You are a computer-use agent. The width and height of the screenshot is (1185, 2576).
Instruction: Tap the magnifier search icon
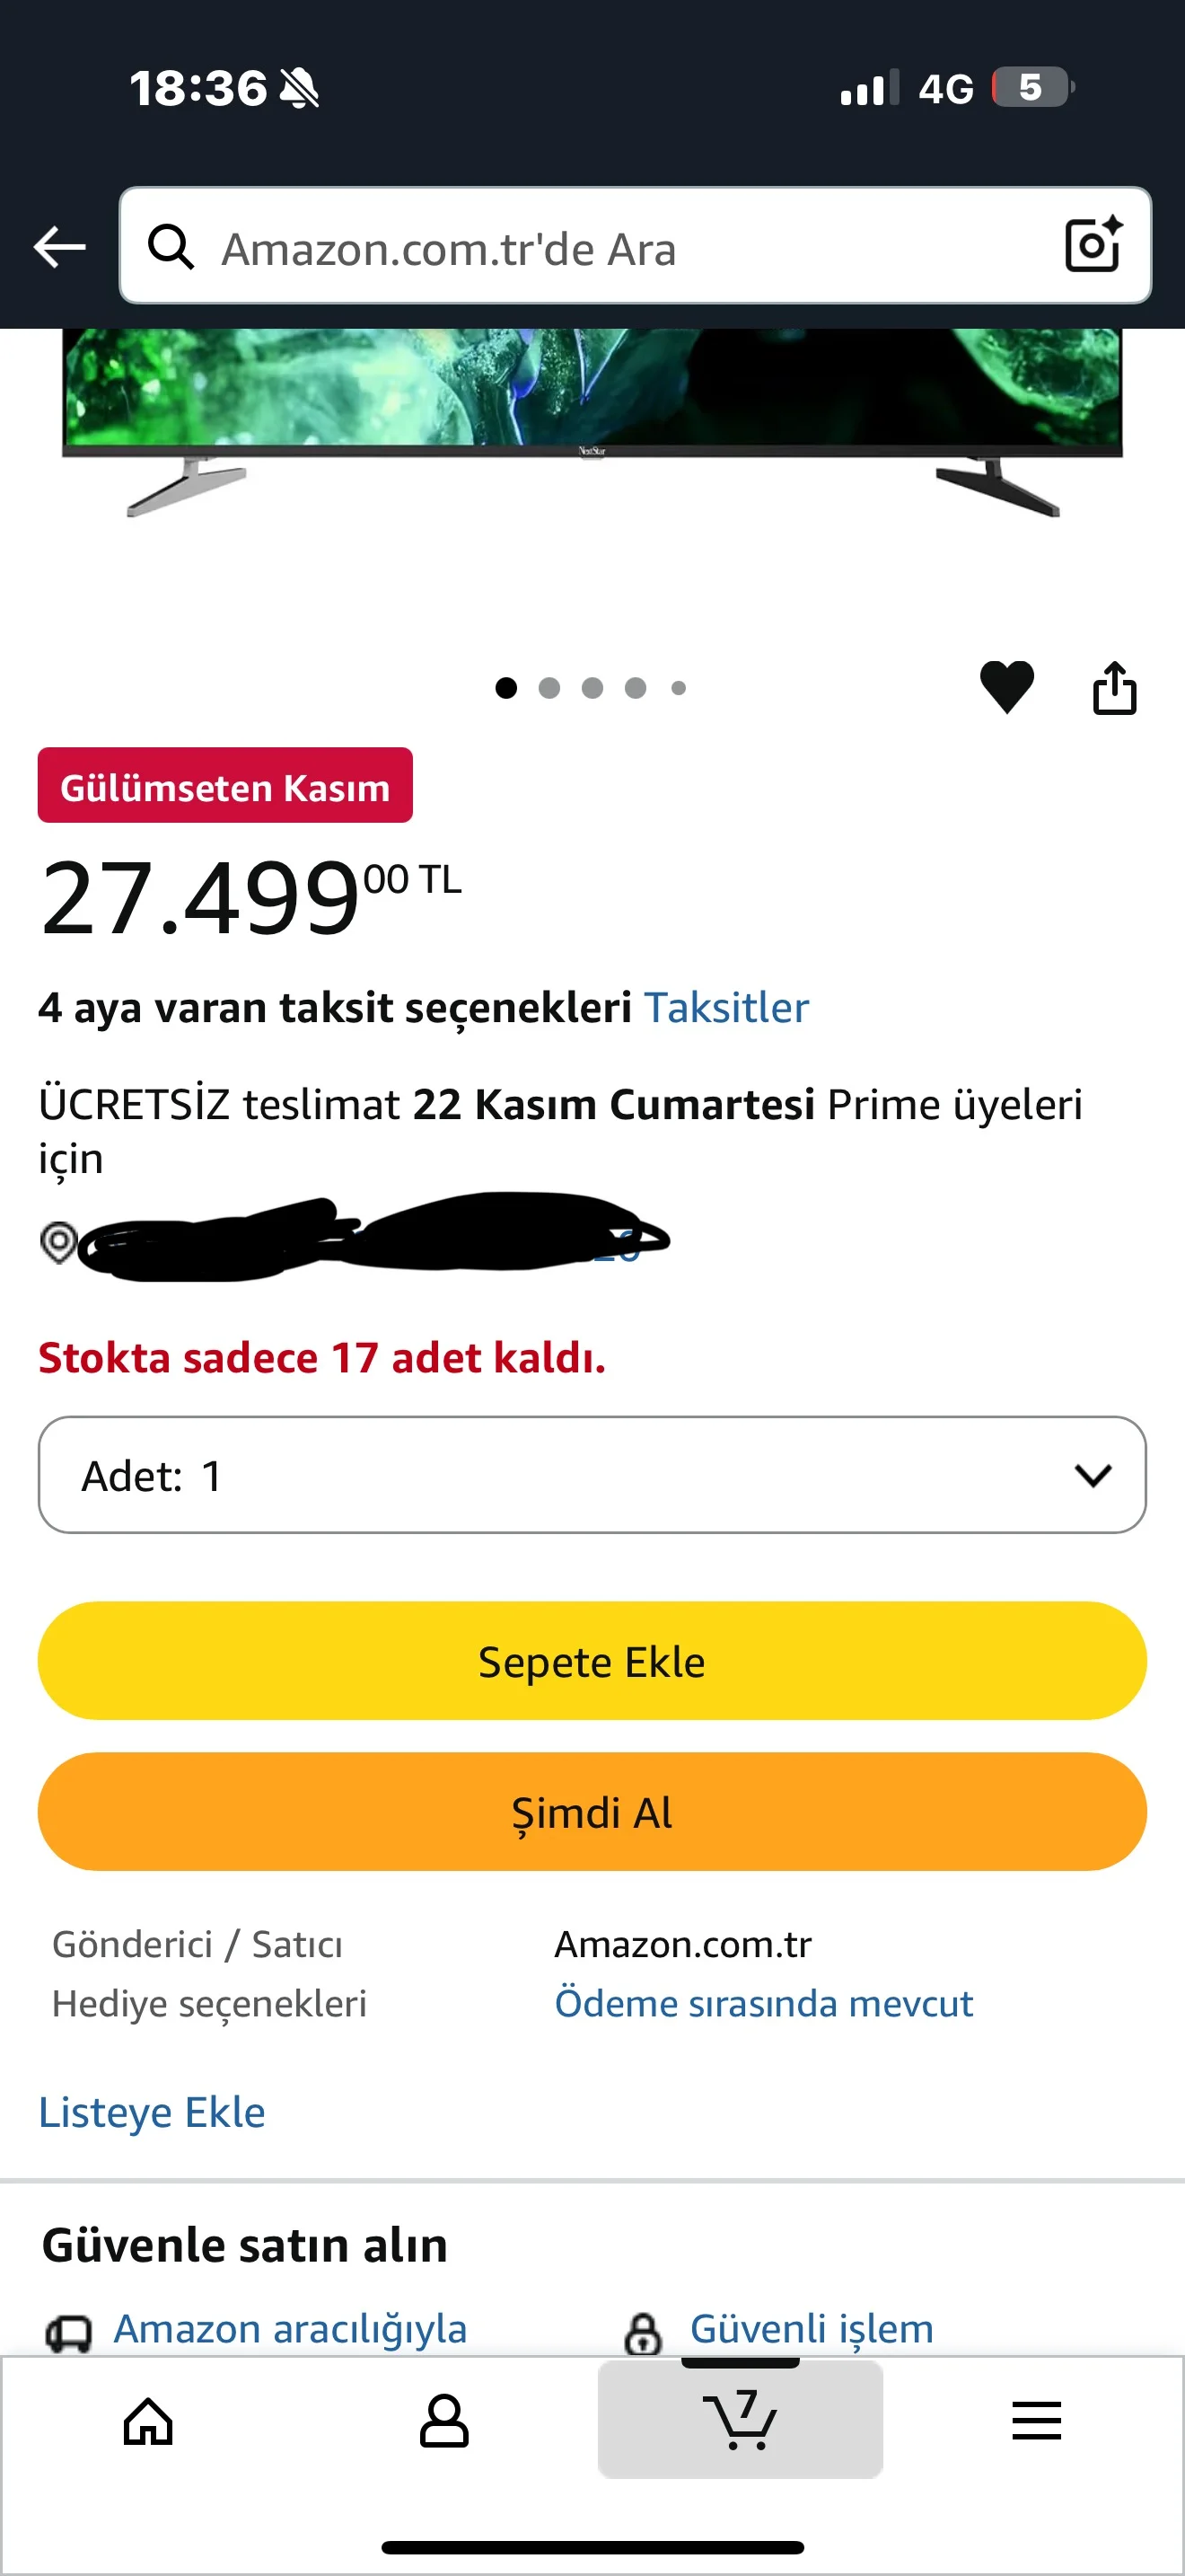171,246
